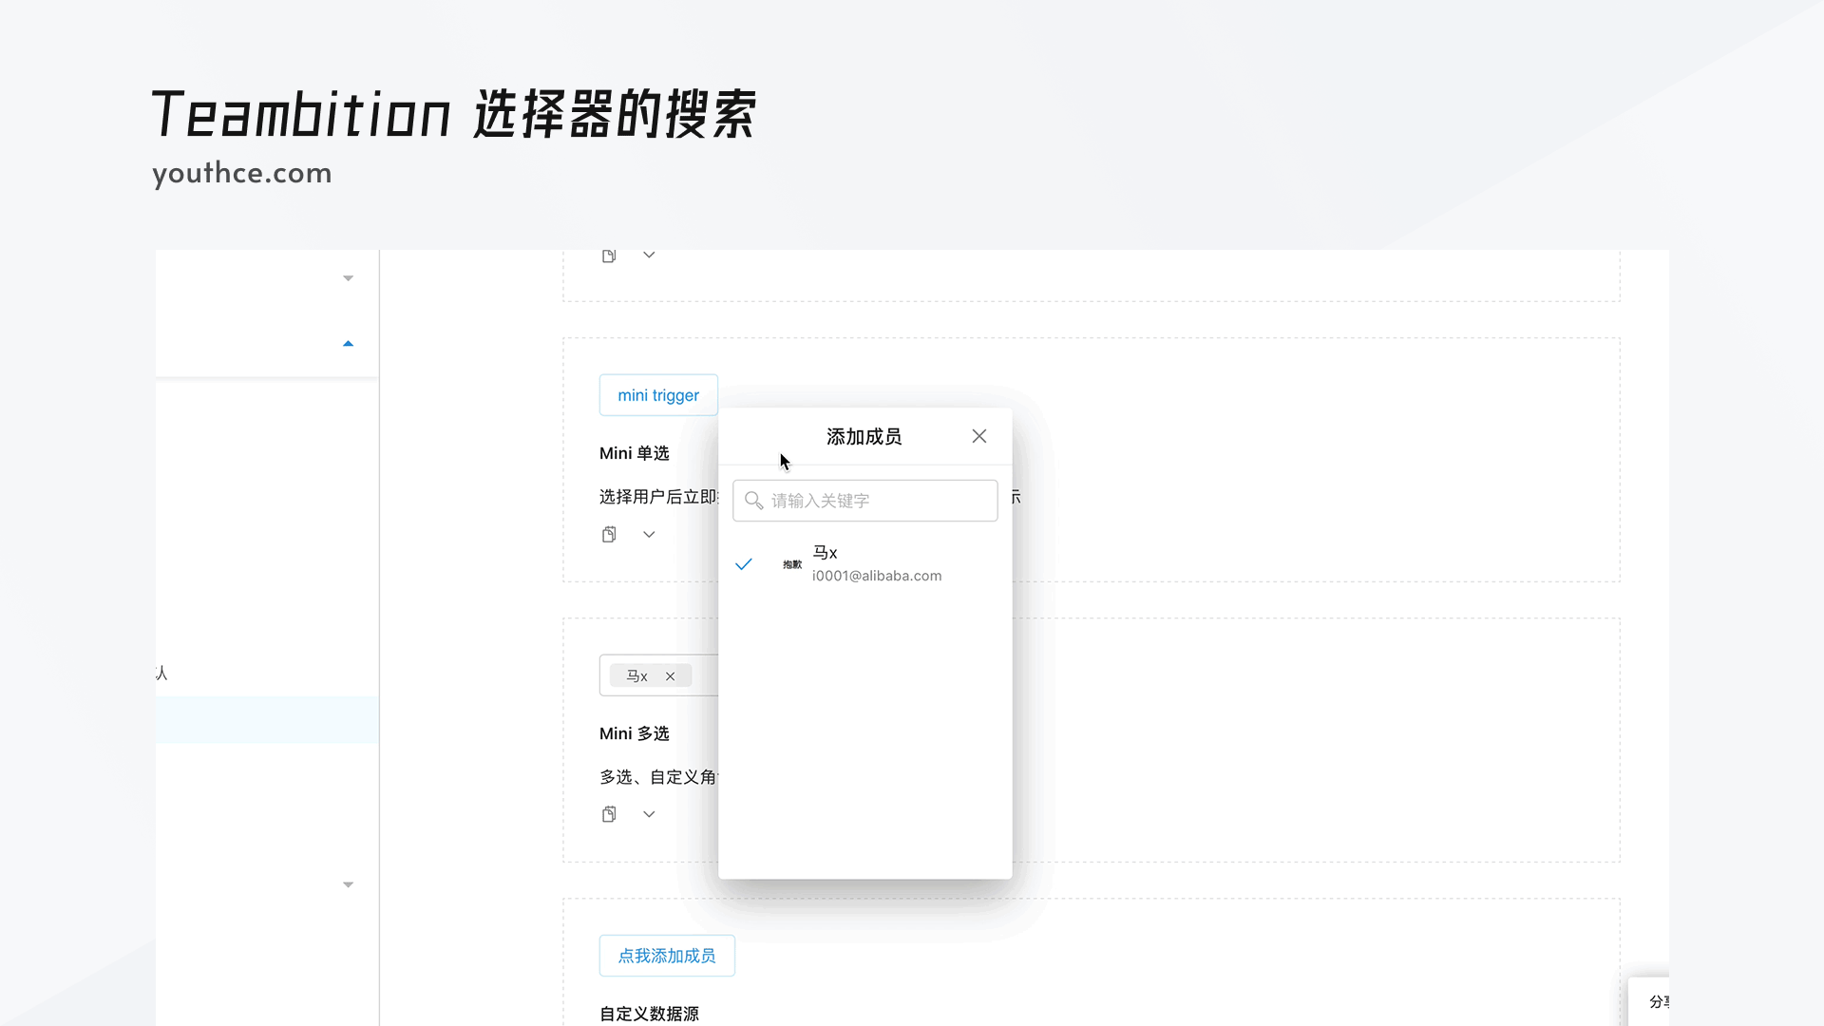Expand the code chevron below Mini 单选
Viewport: 1824px width, 1026px height.
(x=649, y=534)
